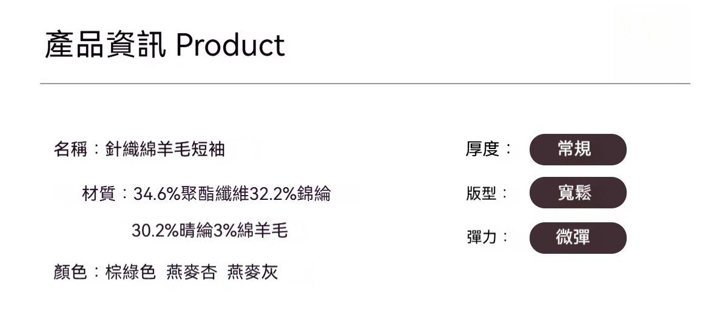The width and height of the screenshot is (728, 318).
Task: Click the 名稱 label
Action: [69, 149]
